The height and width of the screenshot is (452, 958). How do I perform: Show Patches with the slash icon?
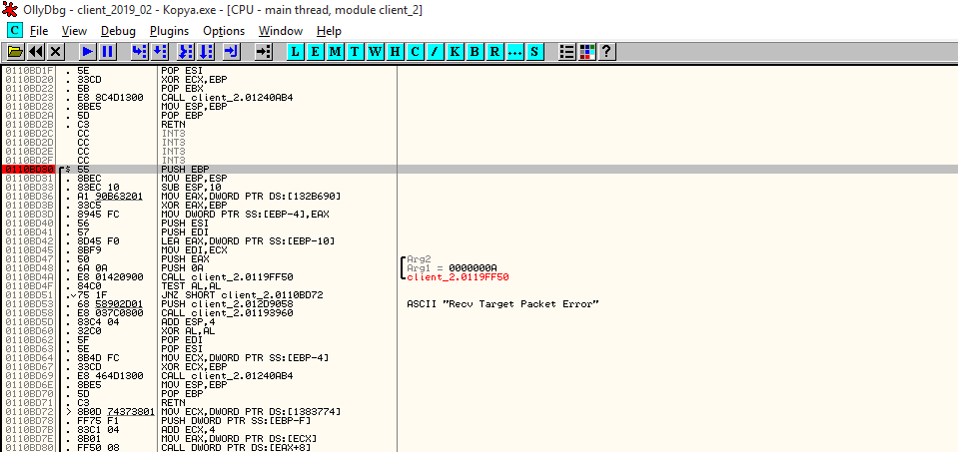435,52
